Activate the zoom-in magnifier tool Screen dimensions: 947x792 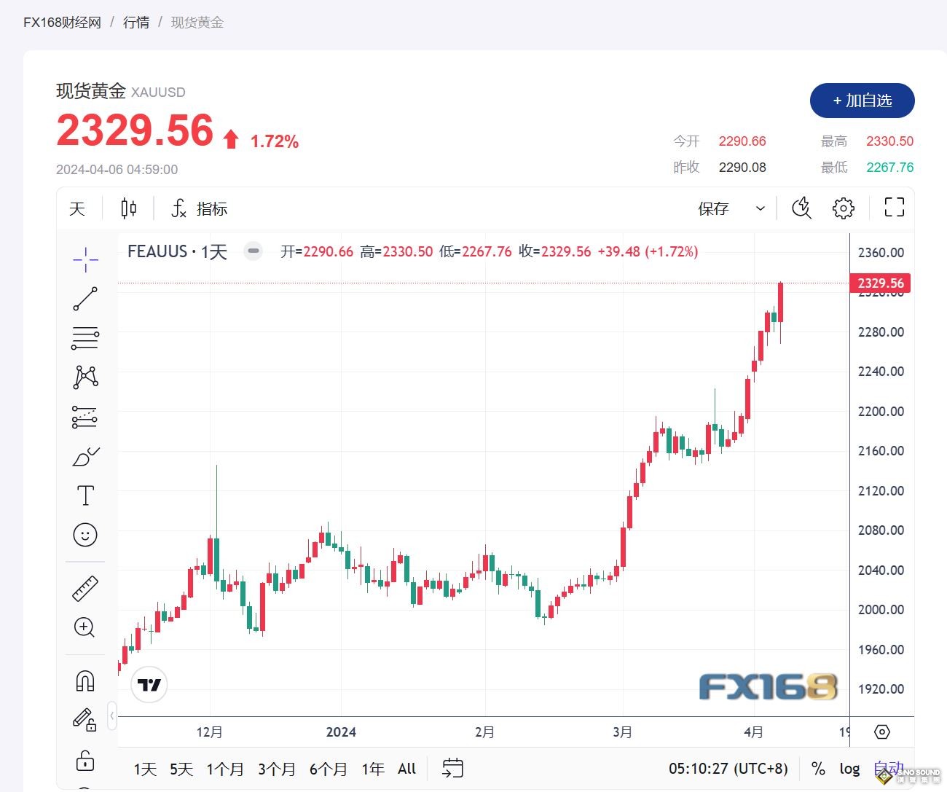tap(86, 628)
